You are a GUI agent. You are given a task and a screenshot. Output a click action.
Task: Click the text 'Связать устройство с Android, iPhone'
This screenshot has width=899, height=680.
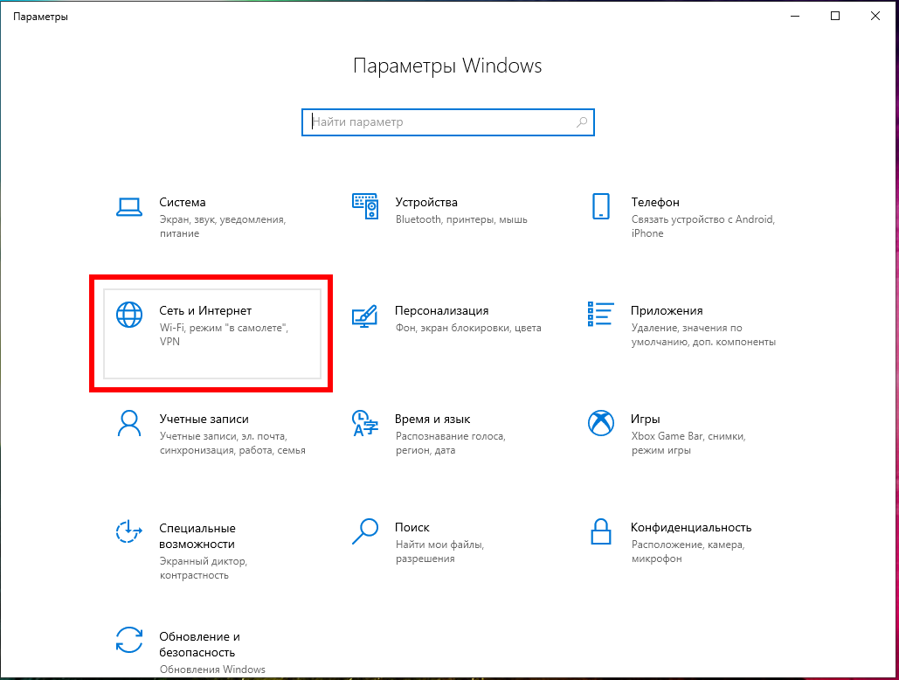pyautogui.click(x=703, y=226)
